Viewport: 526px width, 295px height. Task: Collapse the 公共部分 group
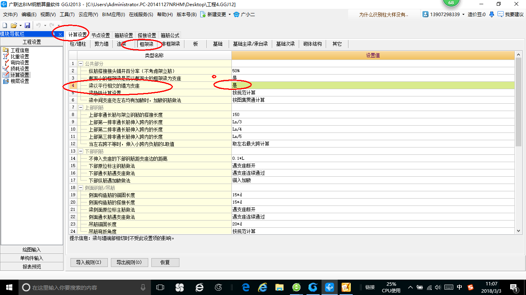pos(81,63)
